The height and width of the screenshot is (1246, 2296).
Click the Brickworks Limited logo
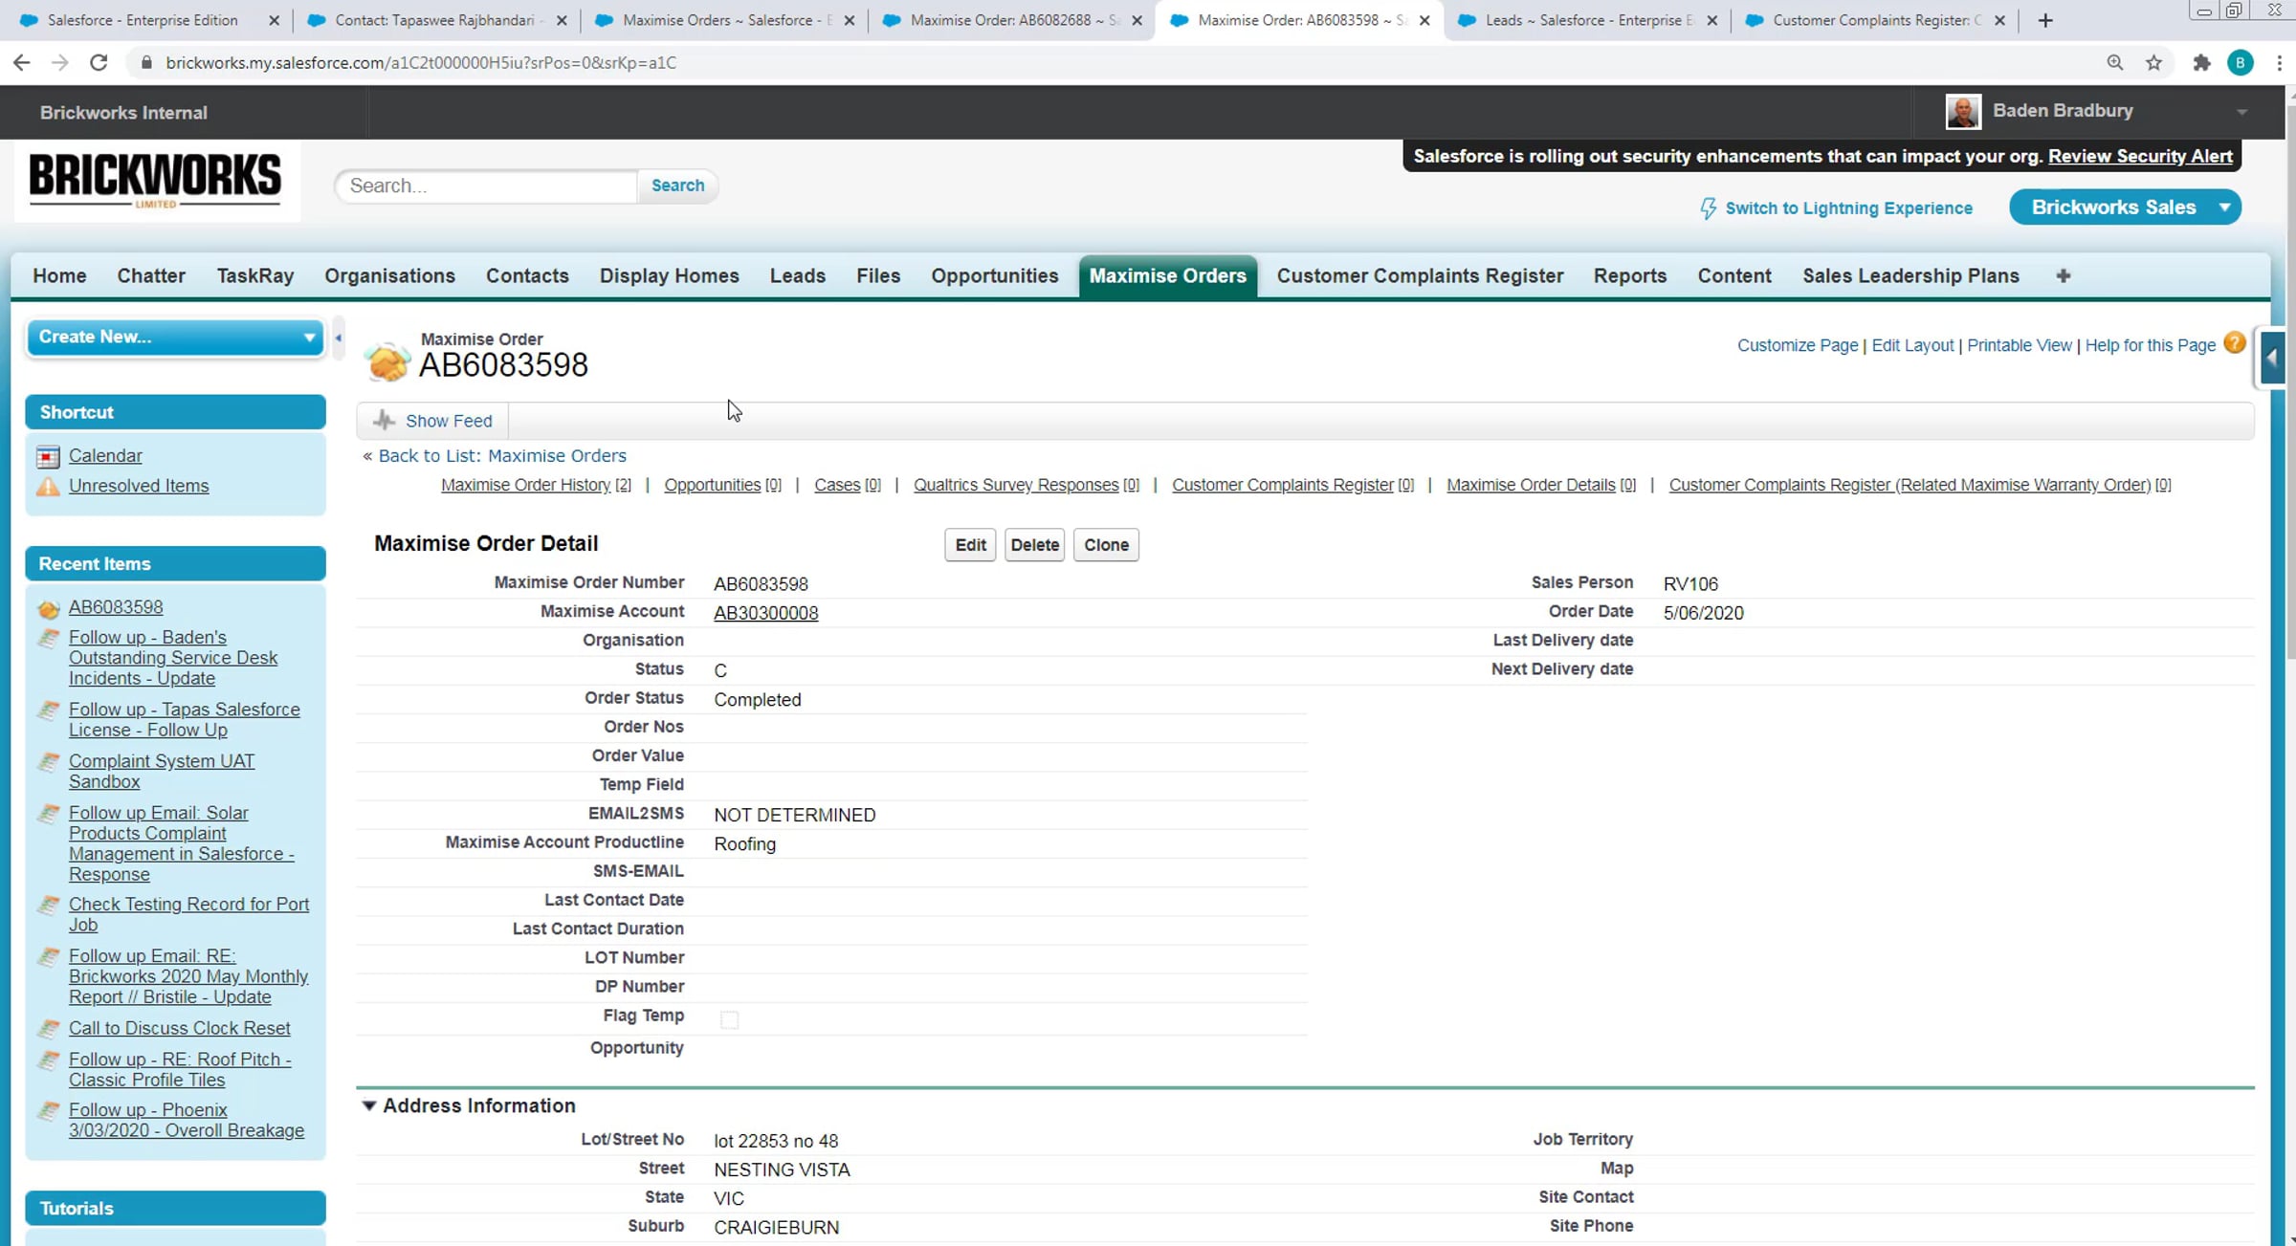[x=156, y=180]
